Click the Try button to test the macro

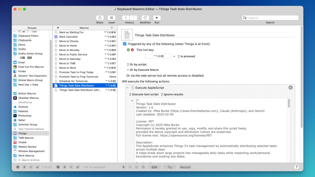pos(170,167)
